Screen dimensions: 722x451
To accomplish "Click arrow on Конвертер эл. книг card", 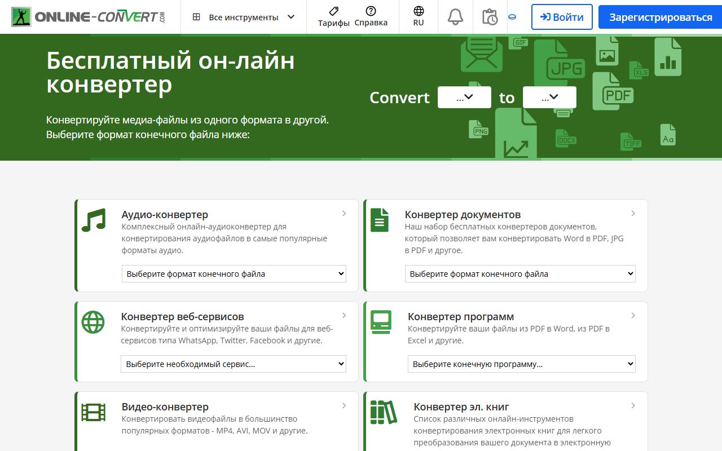I will (633, 405).
